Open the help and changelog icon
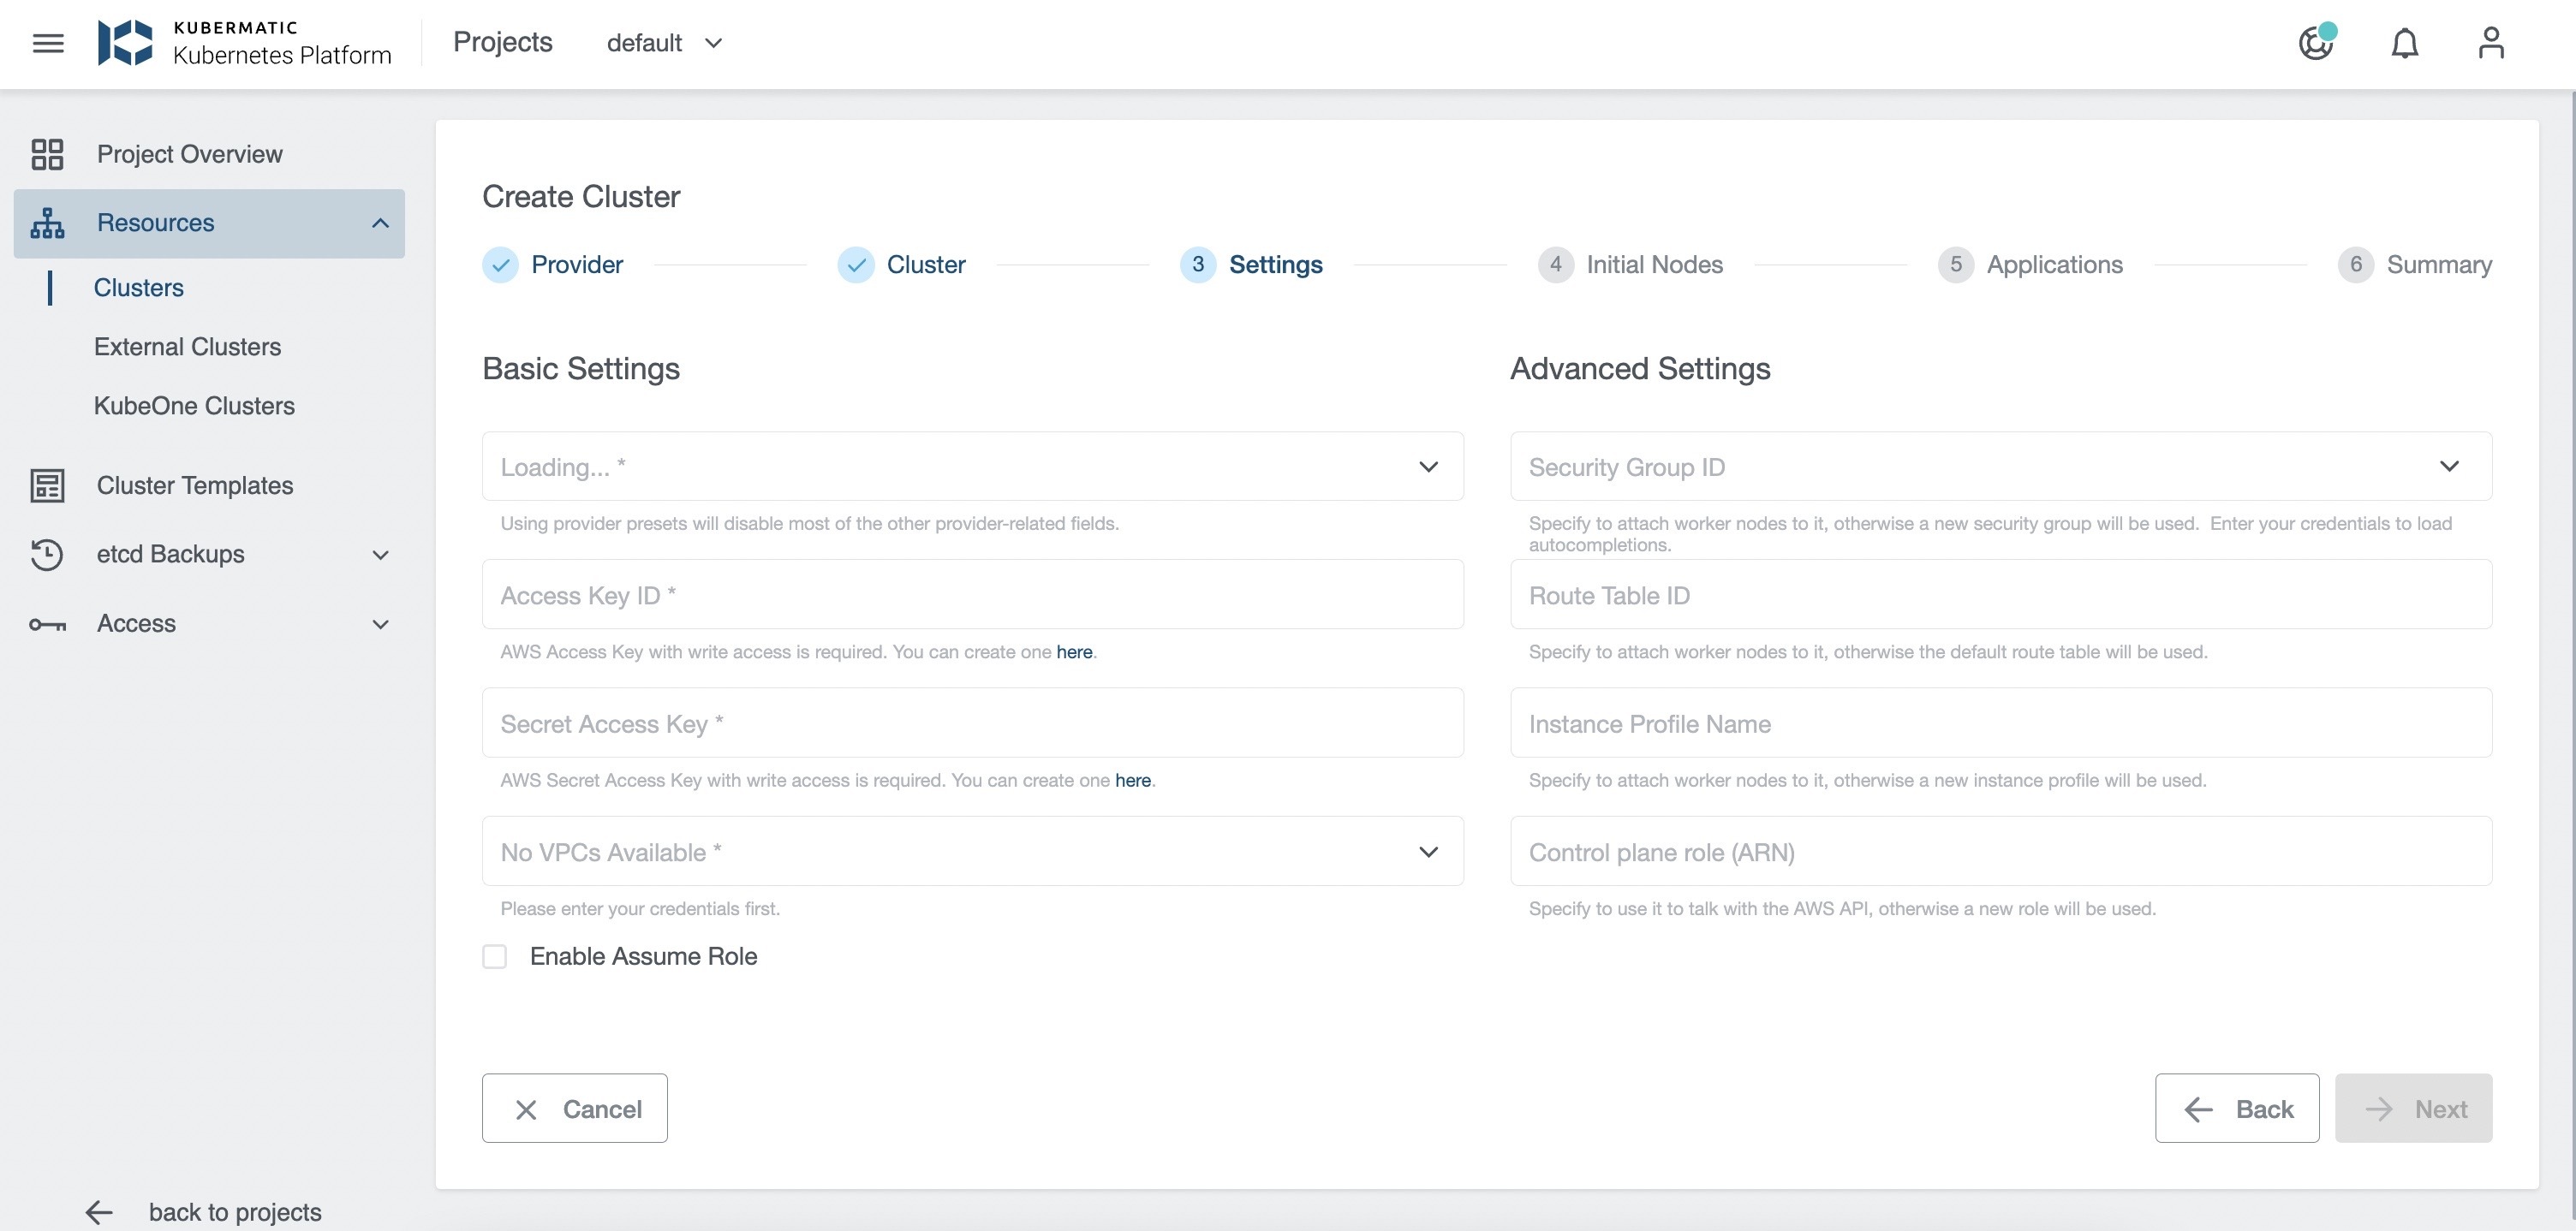The image size is (2576, 1231). 2315,43
